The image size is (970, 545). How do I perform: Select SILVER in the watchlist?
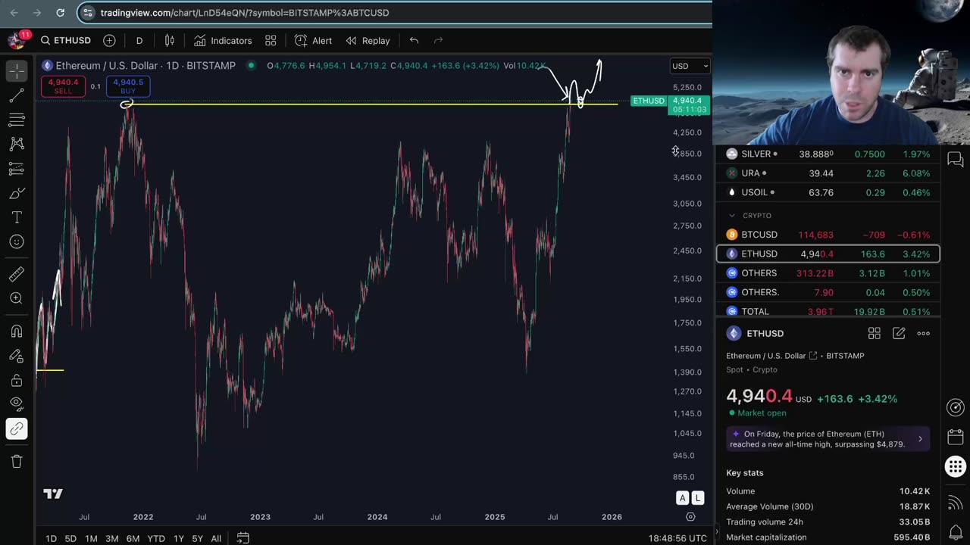828,154
